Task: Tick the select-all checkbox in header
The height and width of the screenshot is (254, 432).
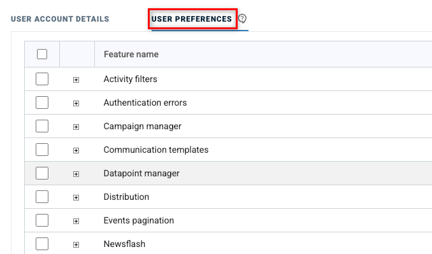Action: pos(42,54)
